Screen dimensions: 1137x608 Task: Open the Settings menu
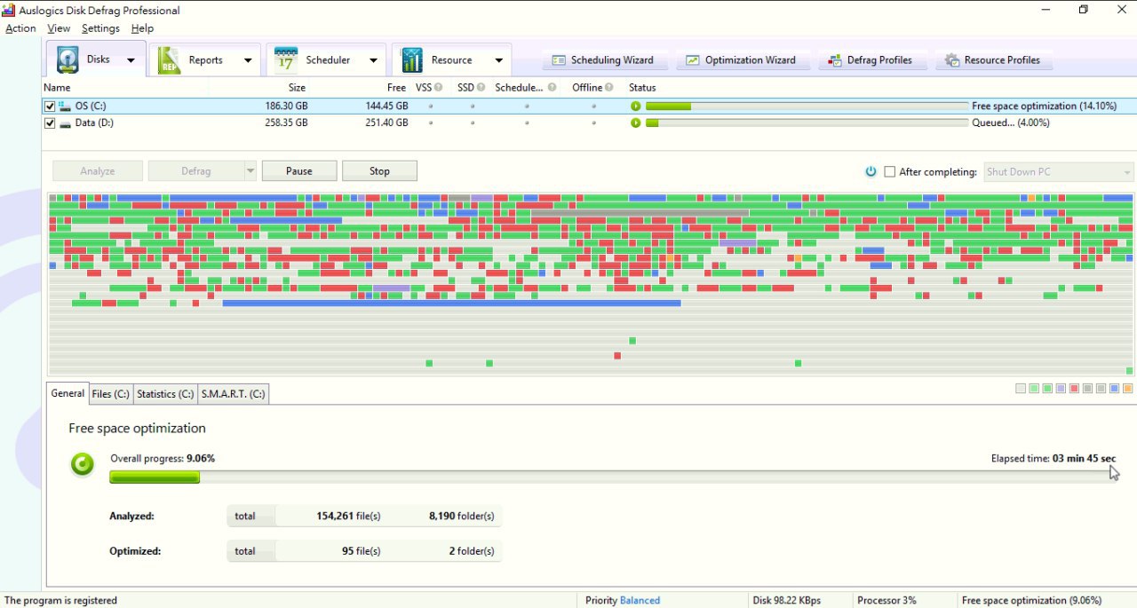click(100, 28)
